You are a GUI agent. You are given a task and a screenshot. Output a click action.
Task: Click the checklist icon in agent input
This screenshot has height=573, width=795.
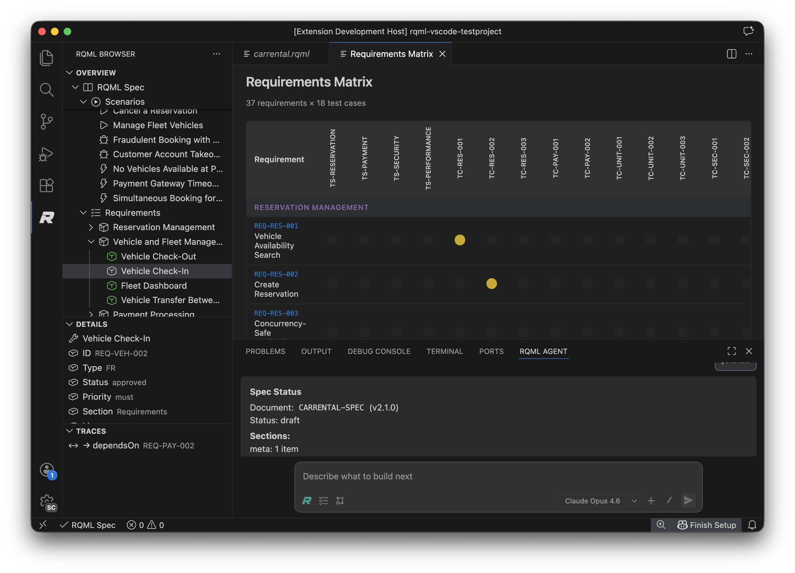coord(323,501)
